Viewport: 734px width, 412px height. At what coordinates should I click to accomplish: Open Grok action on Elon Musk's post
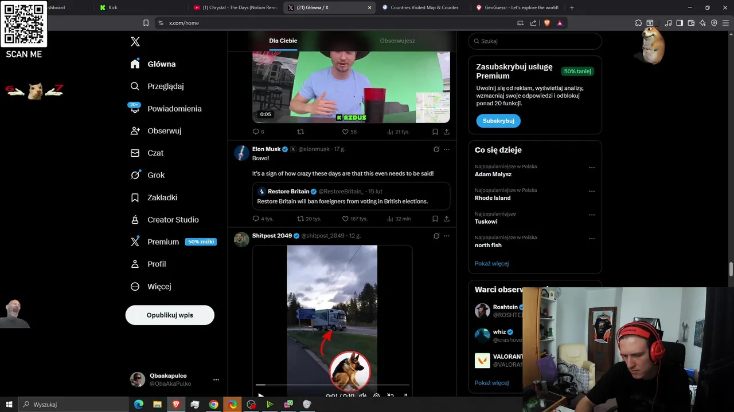coord(436,149)
